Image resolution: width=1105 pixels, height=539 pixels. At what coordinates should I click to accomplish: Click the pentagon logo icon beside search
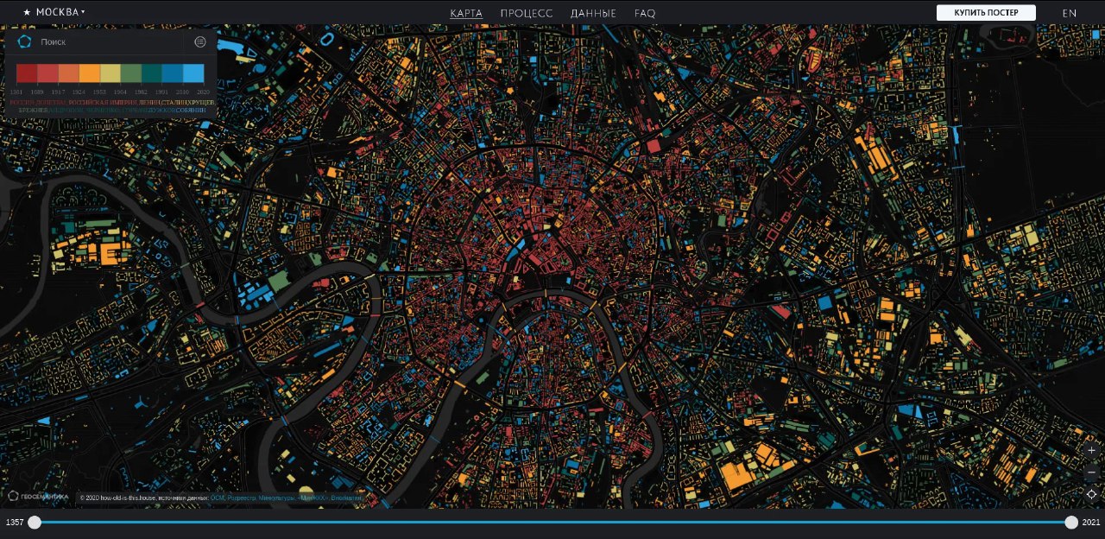[24, 41]
